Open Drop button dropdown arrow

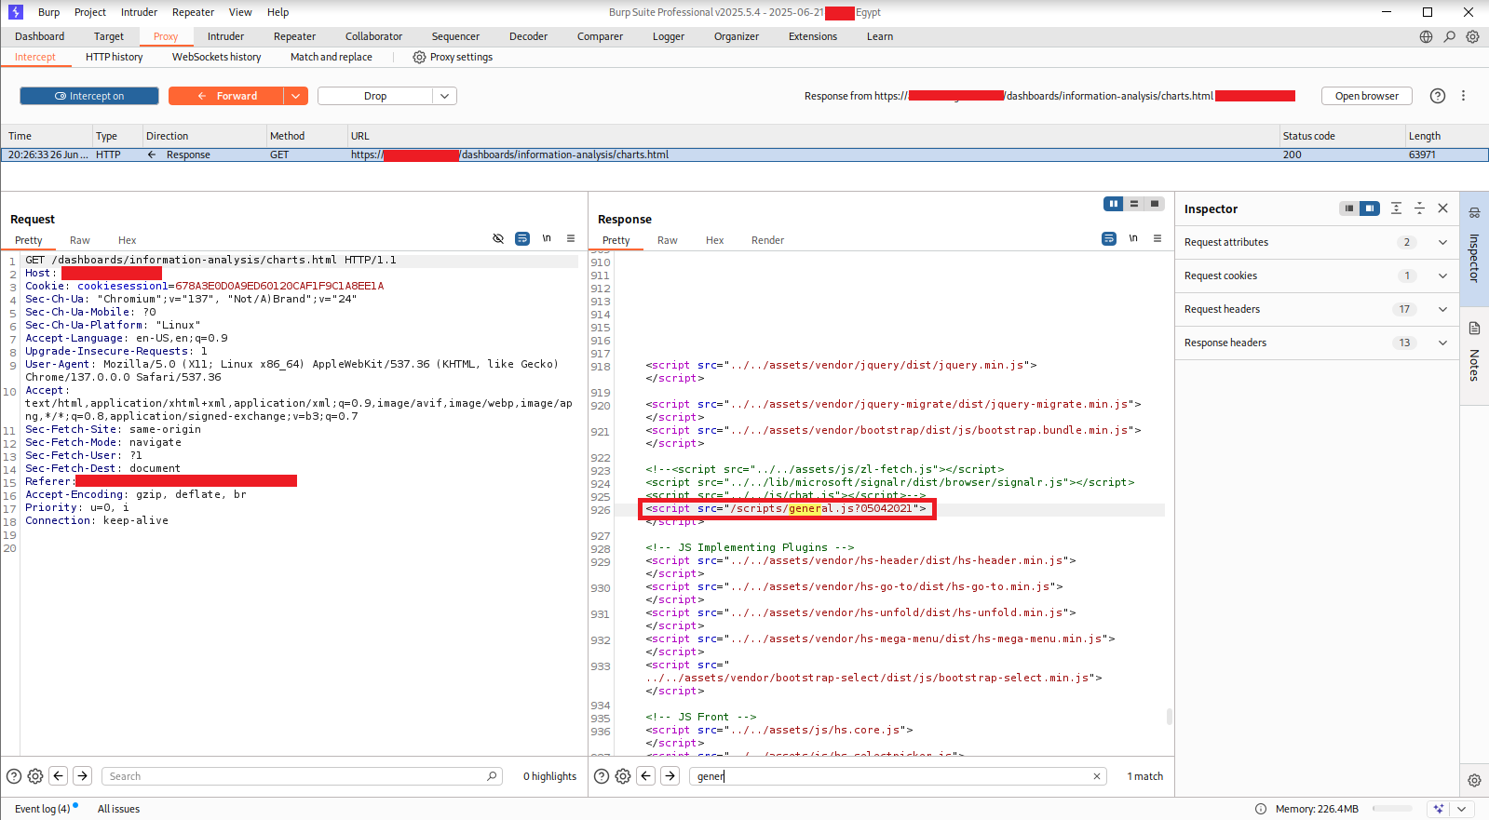[444, 96]
